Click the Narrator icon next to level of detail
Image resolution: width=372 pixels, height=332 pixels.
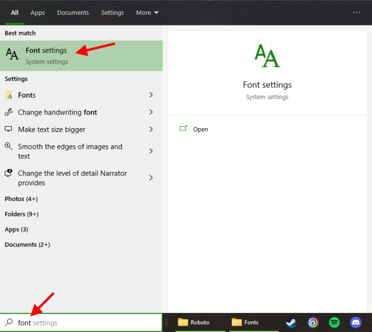coord(8,173)
